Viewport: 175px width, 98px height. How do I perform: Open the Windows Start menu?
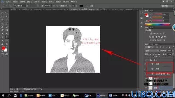pyautogui.click(x=3, y=96)
